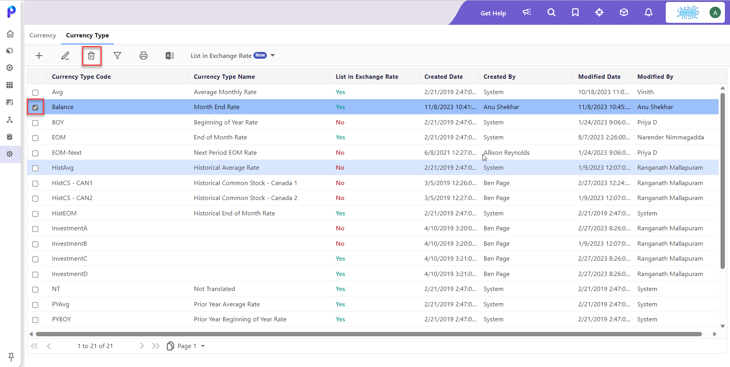Check the BOY row checkbox
This screenshot has width=730, height=367.
(35, 123)
